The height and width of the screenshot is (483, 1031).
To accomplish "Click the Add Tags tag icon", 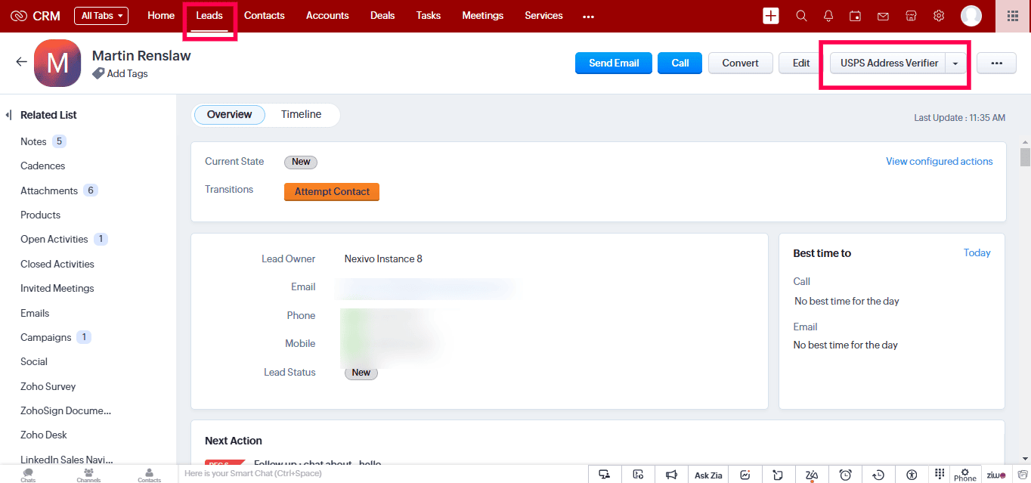I will pos(98,74).
